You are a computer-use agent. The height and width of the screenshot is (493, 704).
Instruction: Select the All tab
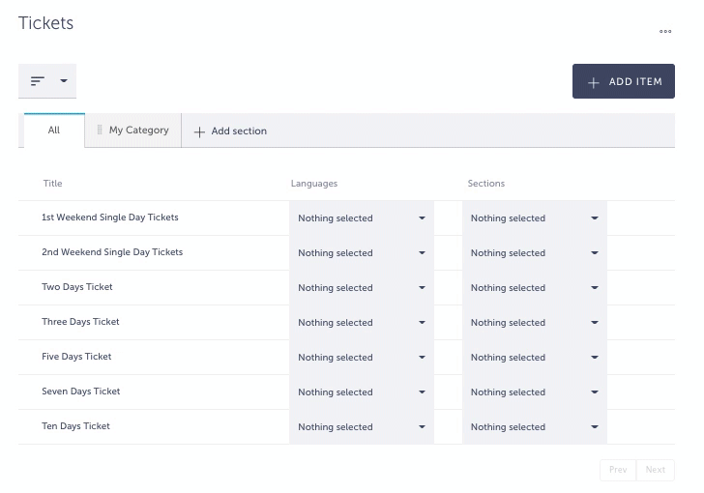coord(54,130)
